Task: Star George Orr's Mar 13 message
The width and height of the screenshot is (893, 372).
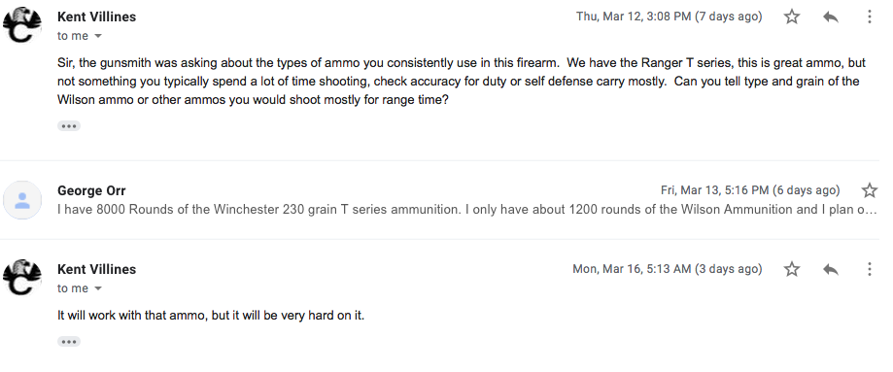Action: (x=869, y=189)
